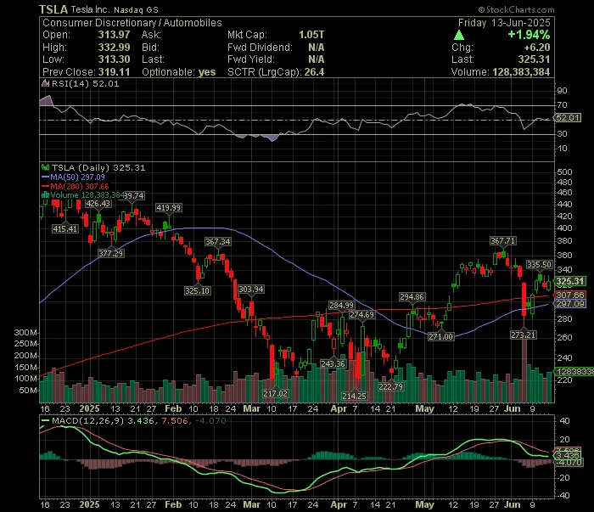The image size is (594, 512).
Task: Click the MACD green line legend marker
Action: tap(46, 420)
